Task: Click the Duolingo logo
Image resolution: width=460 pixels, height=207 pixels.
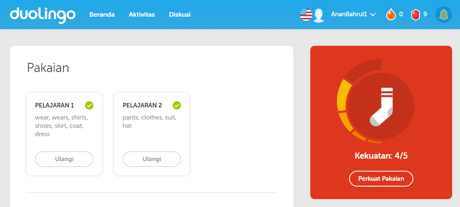Action: pyautogui.click(x=43, y=15)
